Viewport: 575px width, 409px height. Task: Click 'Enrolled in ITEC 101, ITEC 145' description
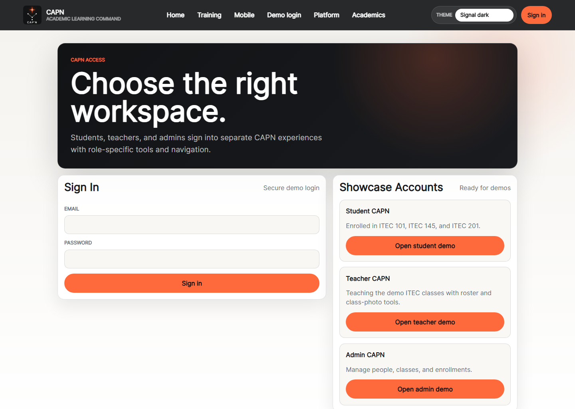(413, 226)
